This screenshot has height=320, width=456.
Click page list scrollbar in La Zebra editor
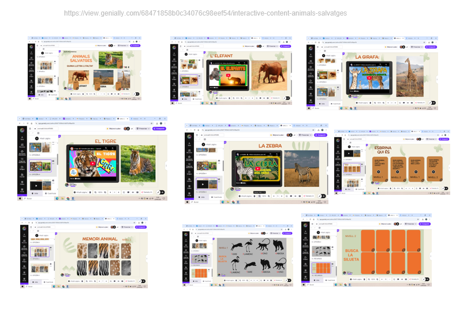point(223,165)
